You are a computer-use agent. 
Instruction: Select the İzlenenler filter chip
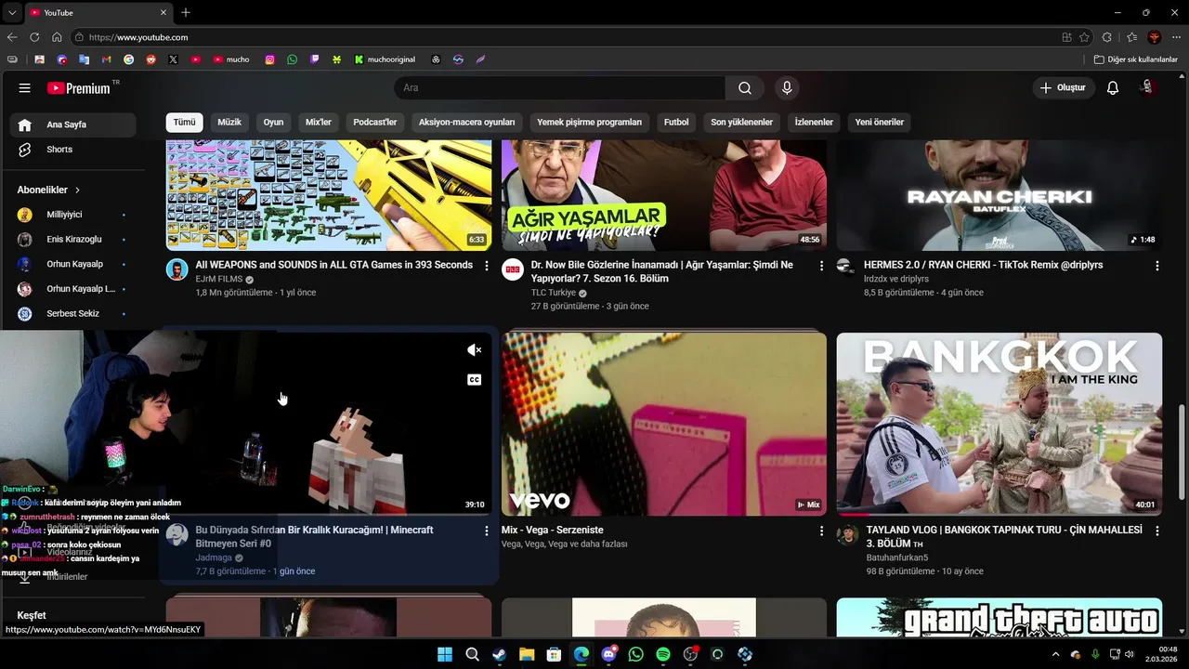[x=814, y=123]
